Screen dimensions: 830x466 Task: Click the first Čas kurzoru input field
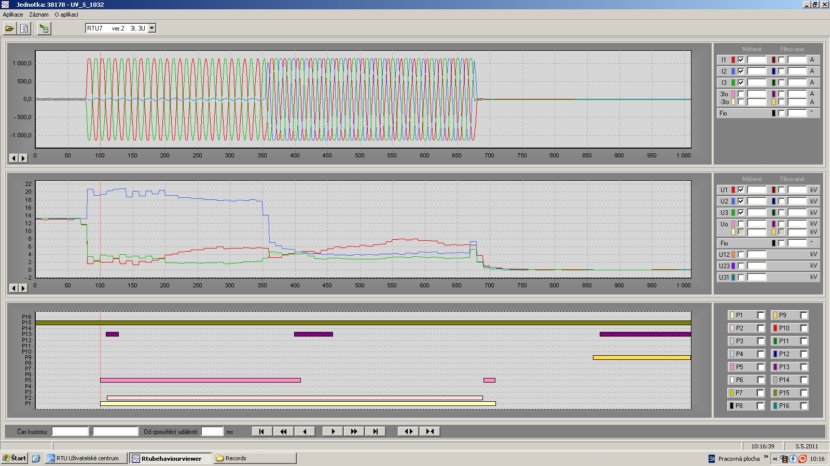70,431
